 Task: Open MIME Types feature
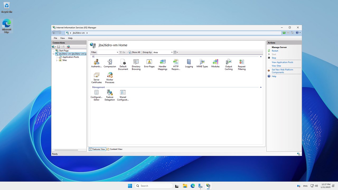pos(202,62)
